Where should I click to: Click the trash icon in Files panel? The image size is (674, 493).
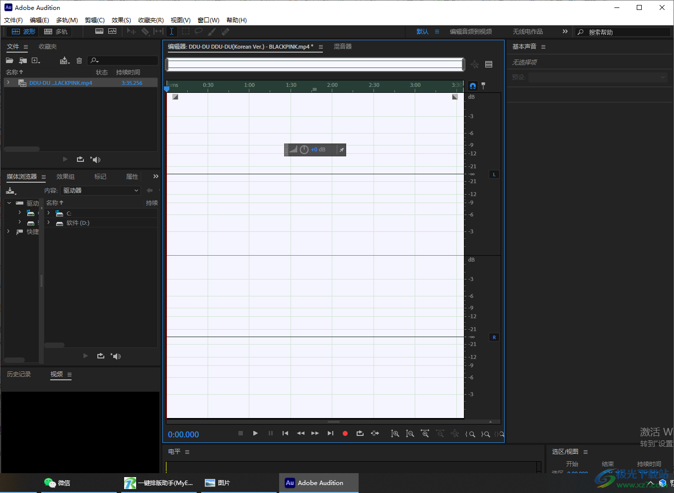(x=79, y=61)
